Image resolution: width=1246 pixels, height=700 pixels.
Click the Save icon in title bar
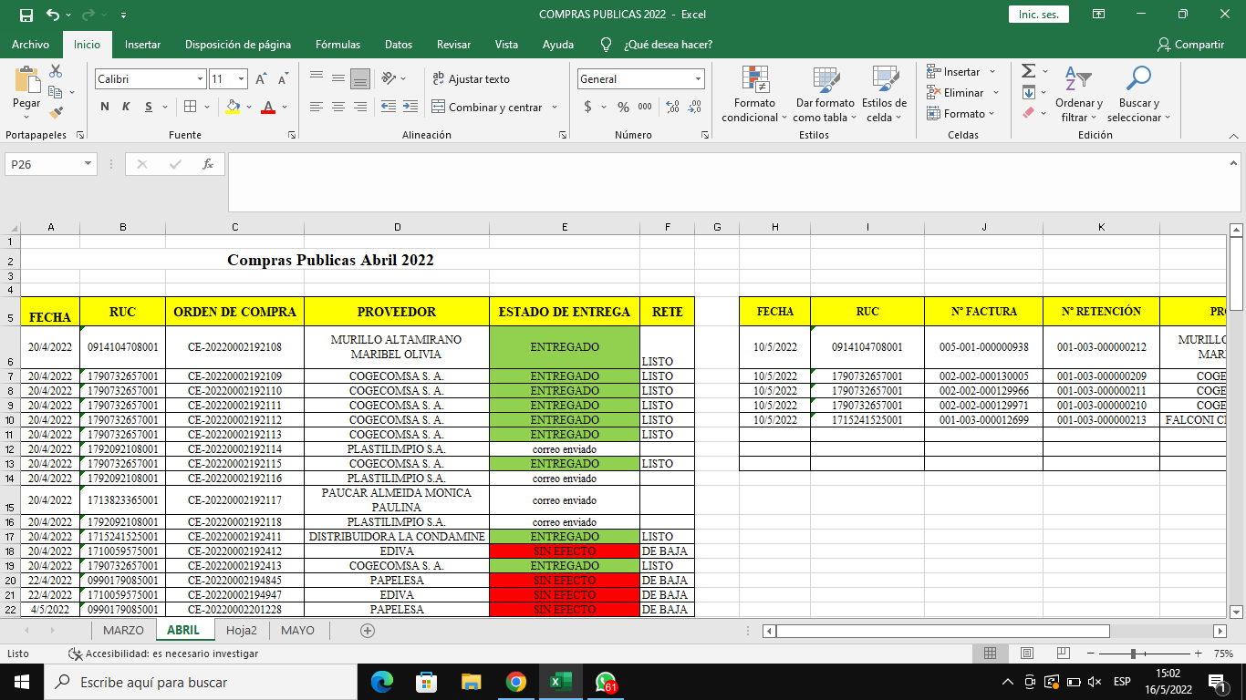click(x=26, y=15)
